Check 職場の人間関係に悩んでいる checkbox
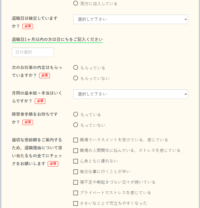The width and height of the screenshot is (200, 208). pyautogui.click(x=76, y=150)
